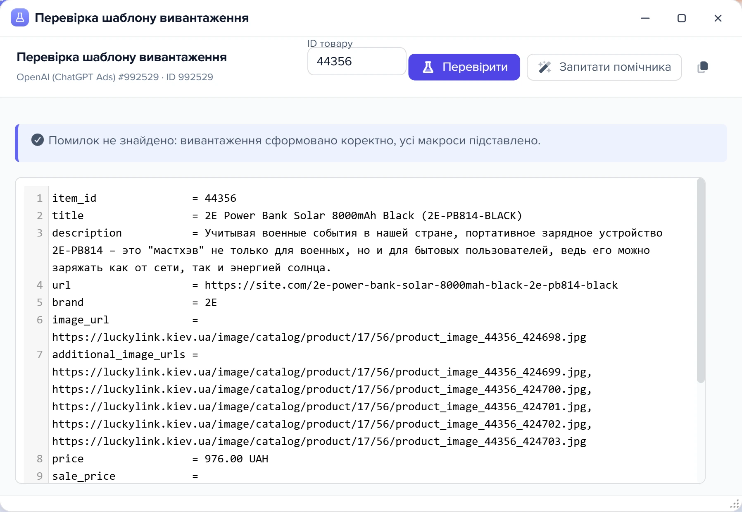Screen dimensions: 742x512
Task: Click the 'sale_price' field name
Action: (x=84, y=476)
